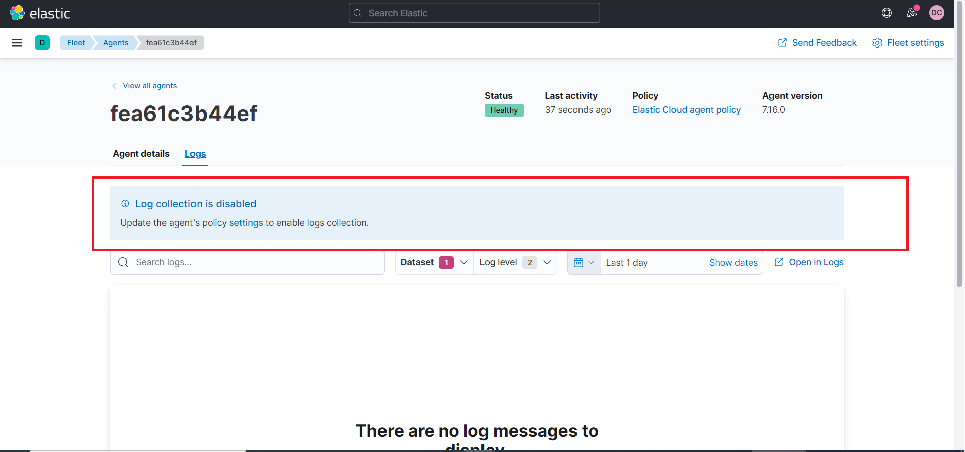Open the news feed notifications icon

tap(912, 13)
